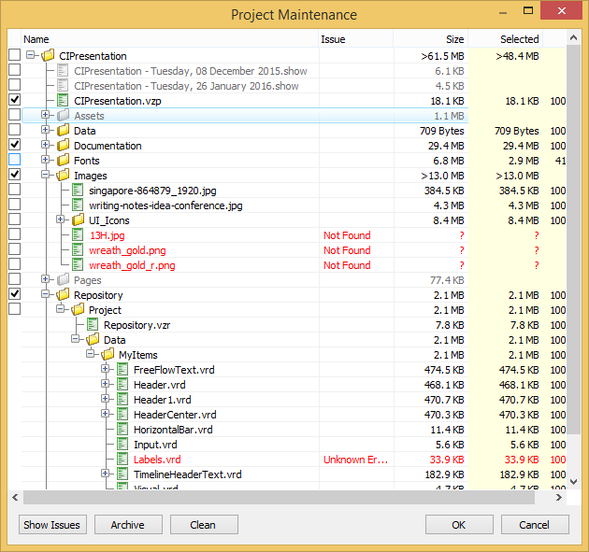
Task: Click the Labels.vrd file icon
Action: (123, 460)
